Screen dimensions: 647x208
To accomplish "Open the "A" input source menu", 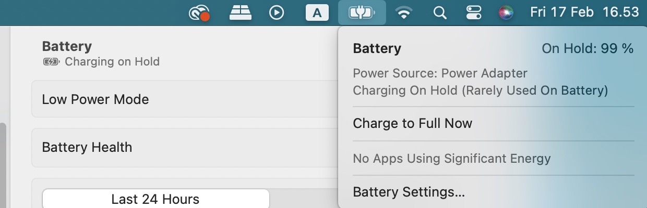I will pyautogui.click(x=317, y=12).
